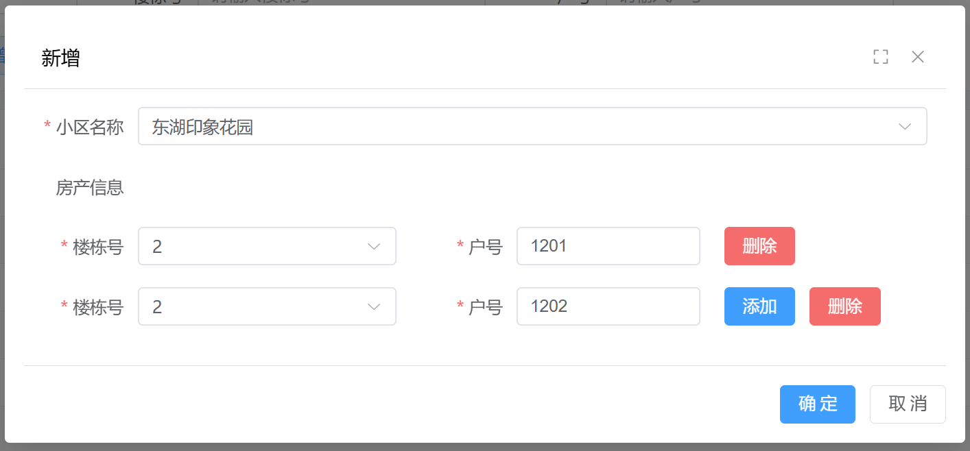Close the 新增 dialog with the X icon
The width and height of the screenshot is (970, 451).
pyautogui.click(x=918, y=57)
